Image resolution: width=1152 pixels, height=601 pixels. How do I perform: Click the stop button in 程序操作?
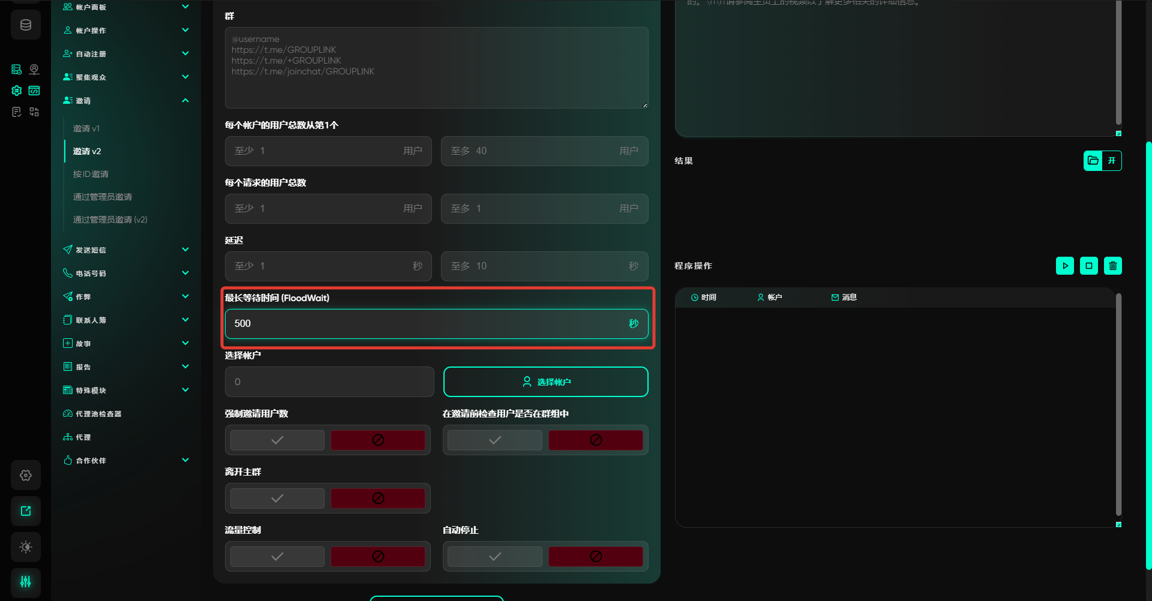[1088, 266]
